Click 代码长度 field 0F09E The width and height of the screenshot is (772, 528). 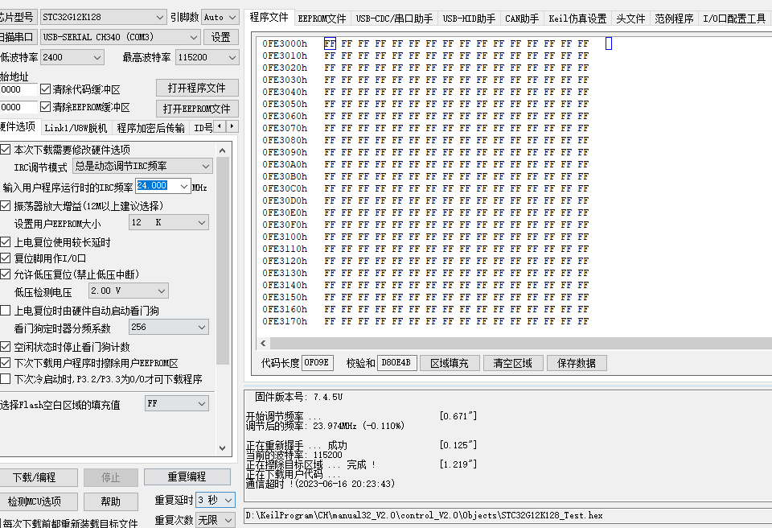pyautogui.click(x=318, y=363)
